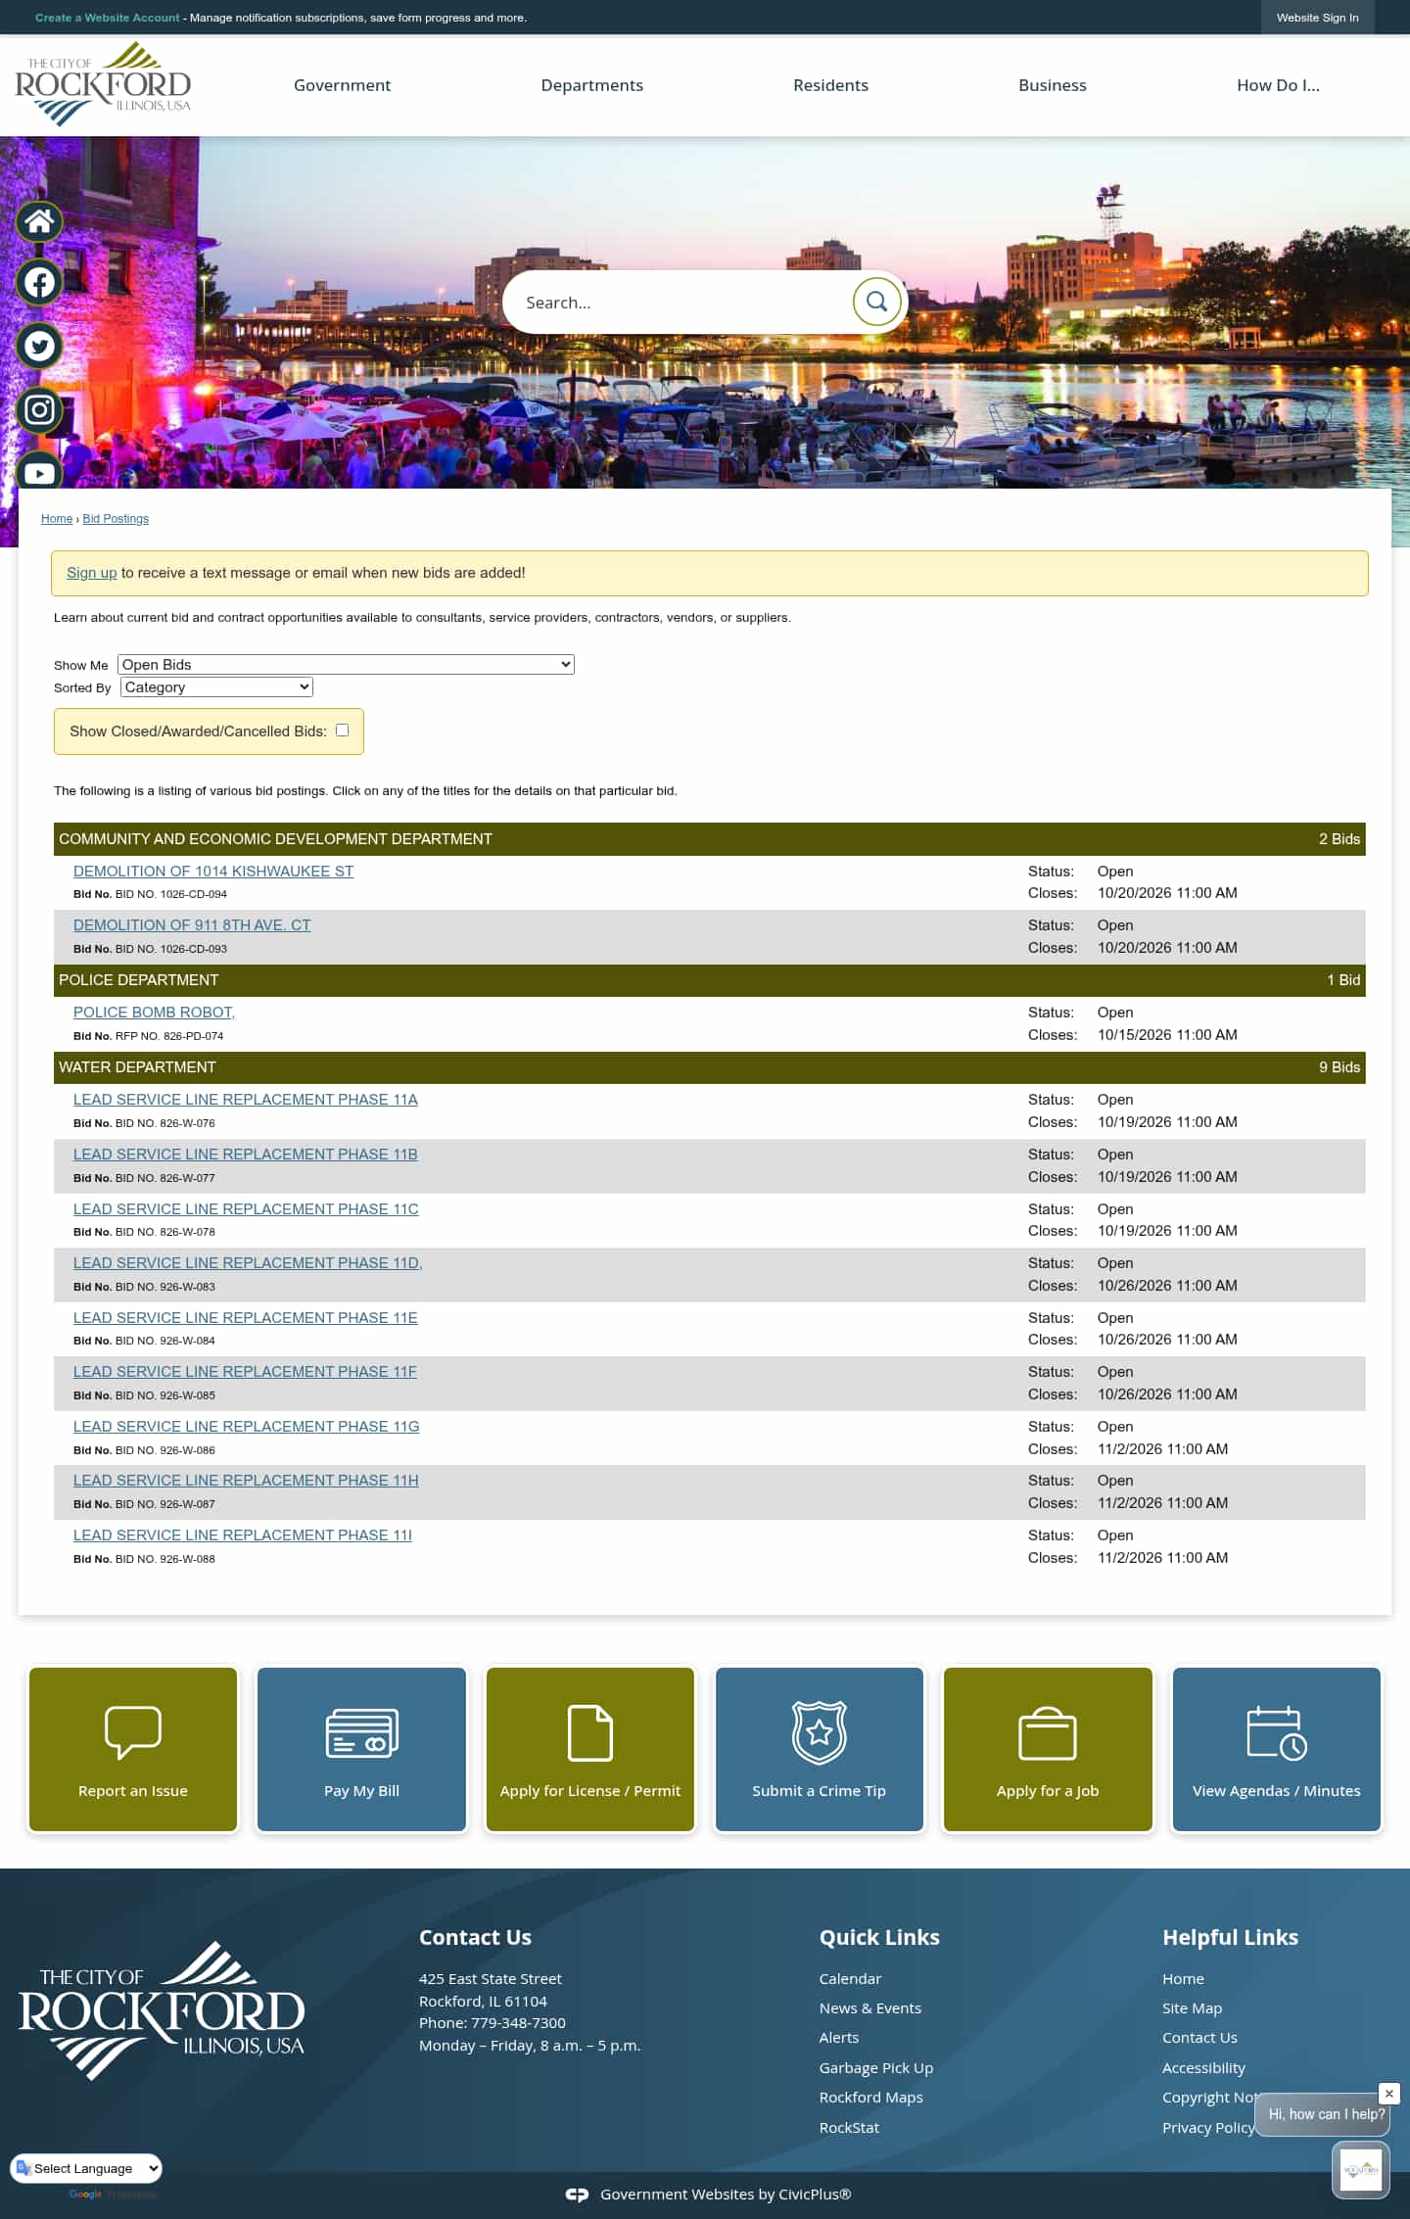Click the CivicPlus logo icon in footer
1410x2219 pixels.
(x=578, y=2195)
